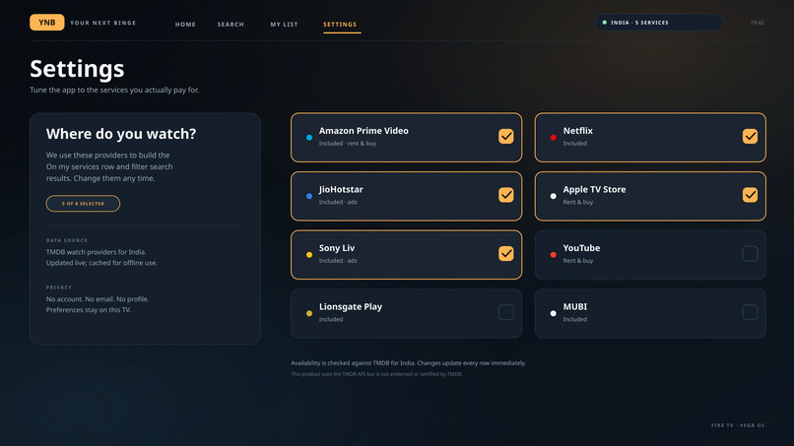The height and width of the screenshot is (446, 794).
Task: Click the JioHotstar blue dot
Action: 309,196
